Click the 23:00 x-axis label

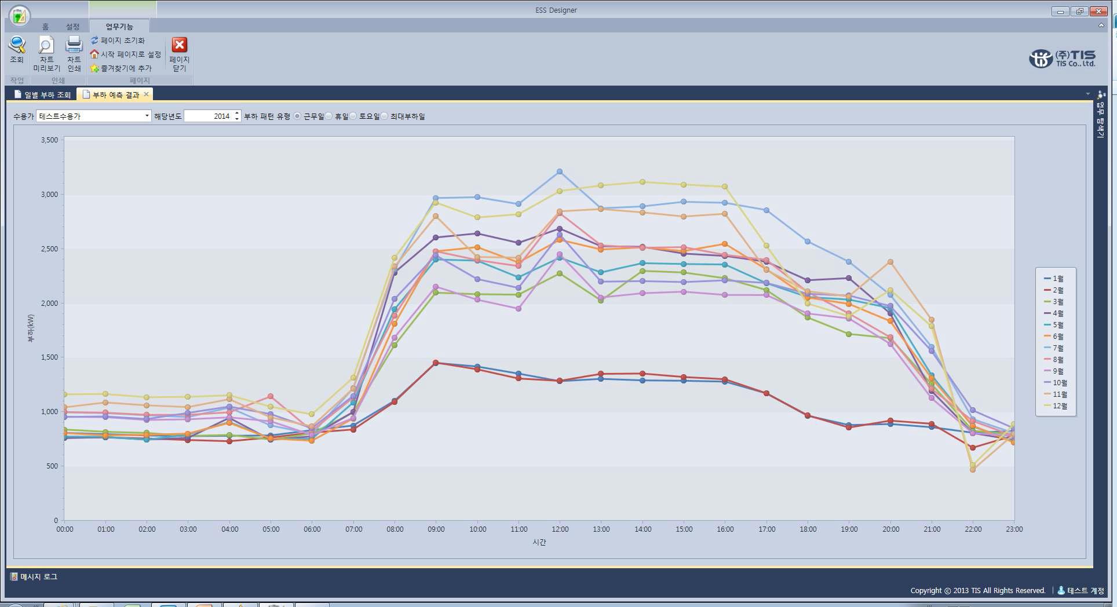click(x=1014, y=529)
